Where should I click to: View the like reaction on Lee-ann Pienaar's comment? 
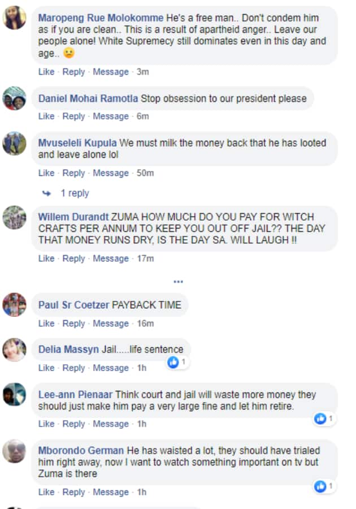324,419
